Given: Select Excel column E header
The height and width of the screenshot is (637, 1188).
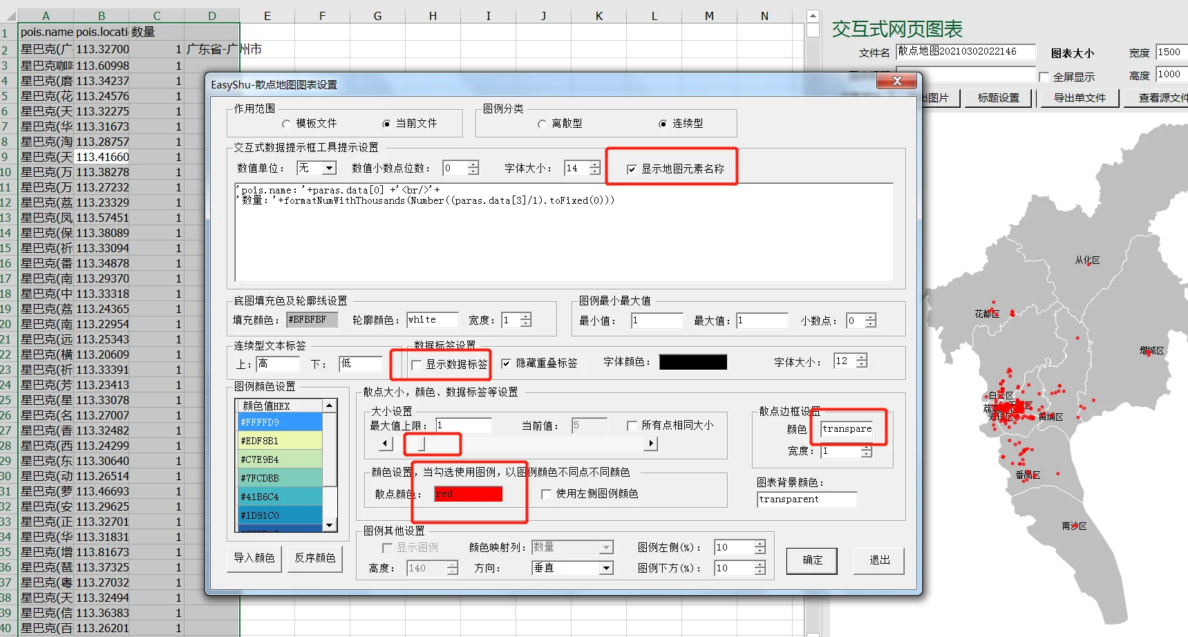Looking at the screenshot, I should (x=267, y=16).
